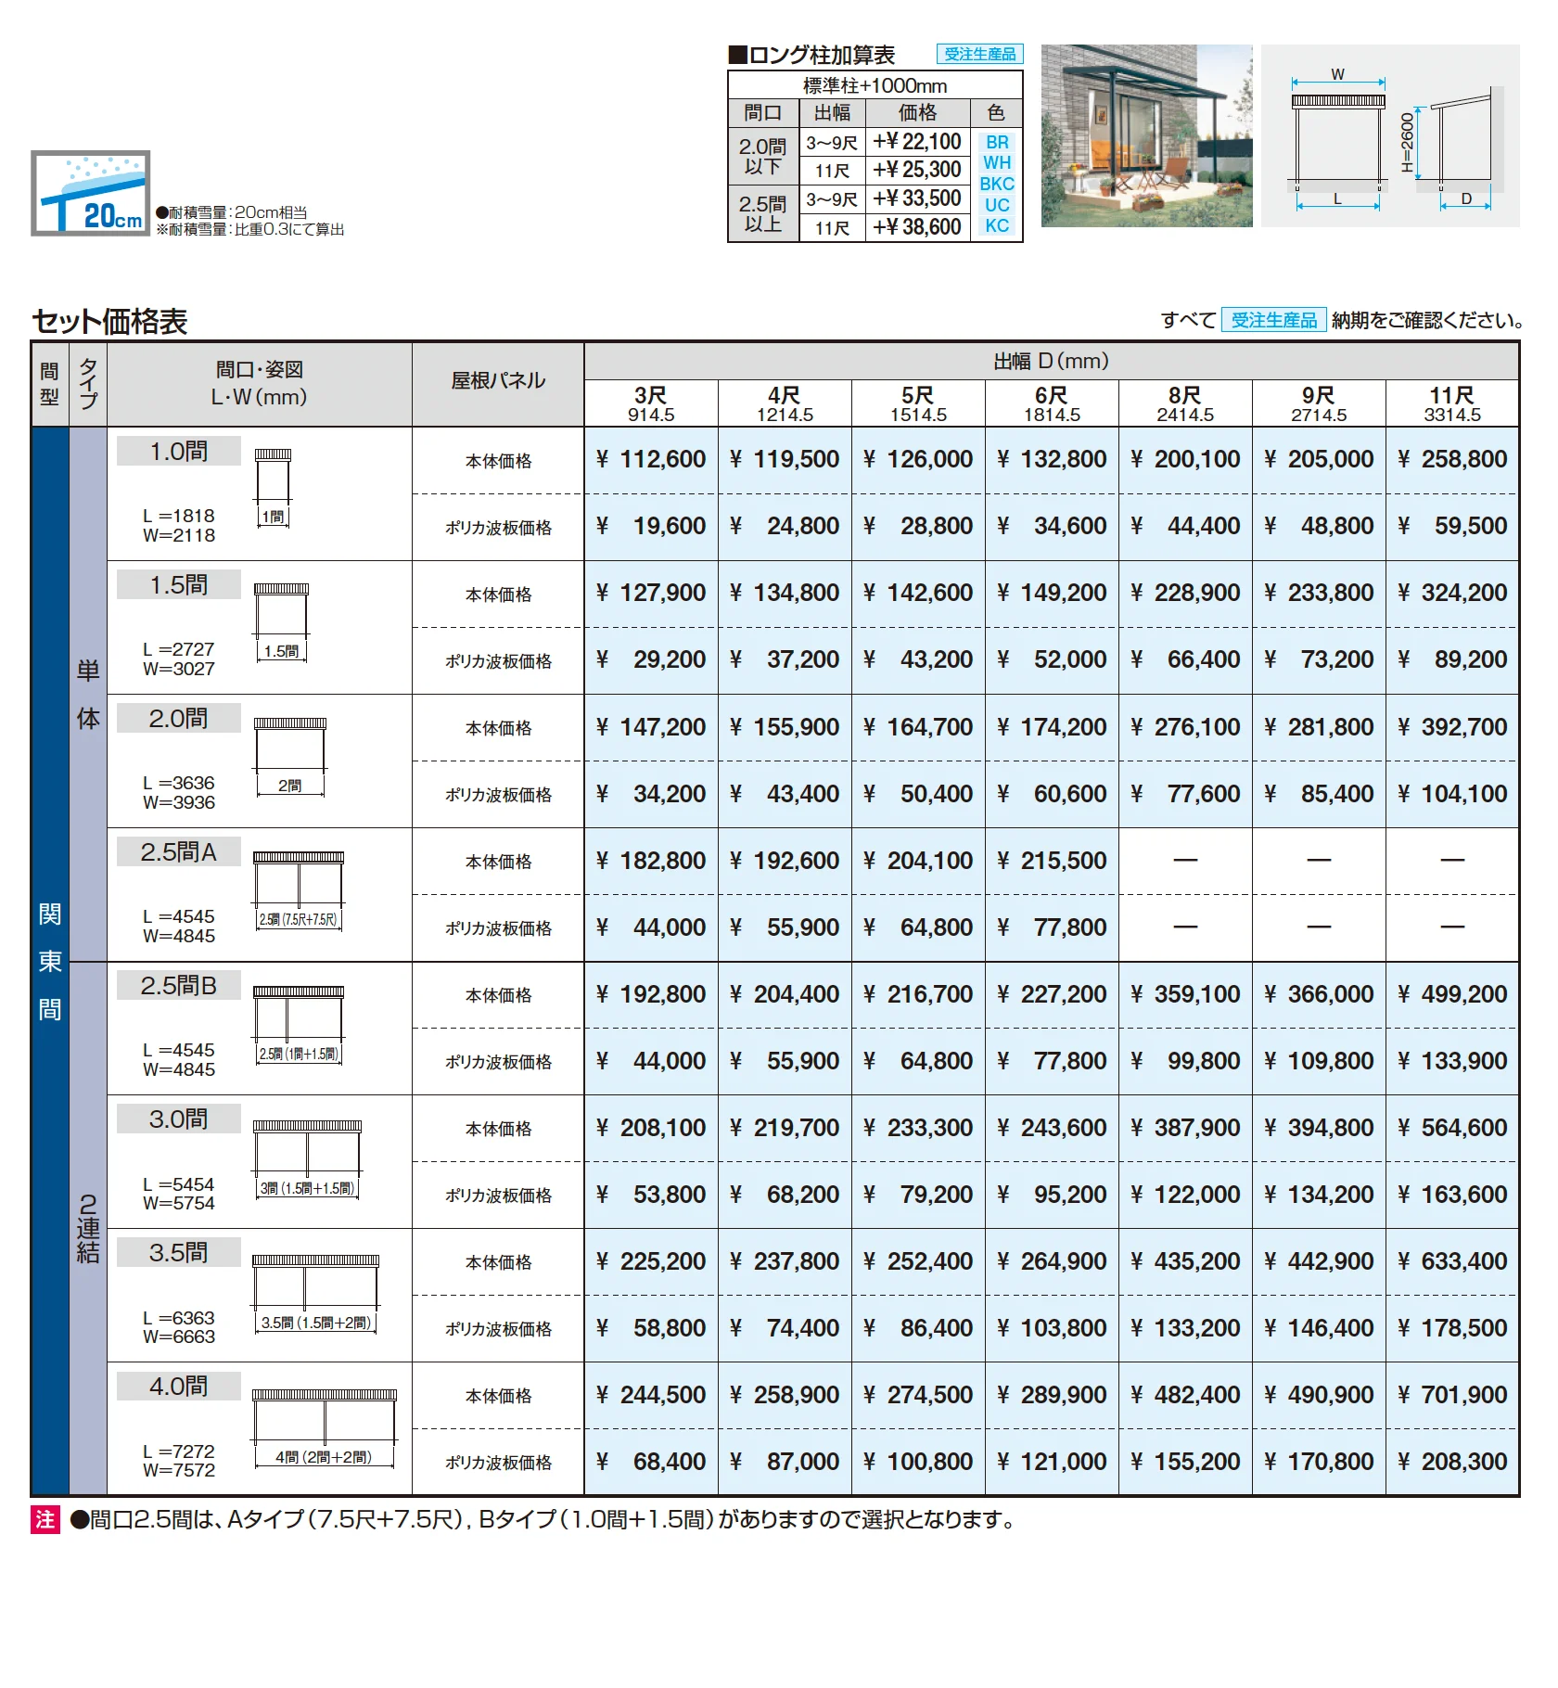This screenshot has height=1688, width=1558.
Task: Click the 標準柱+1000mm header
Action: click(x=875, y=85)
